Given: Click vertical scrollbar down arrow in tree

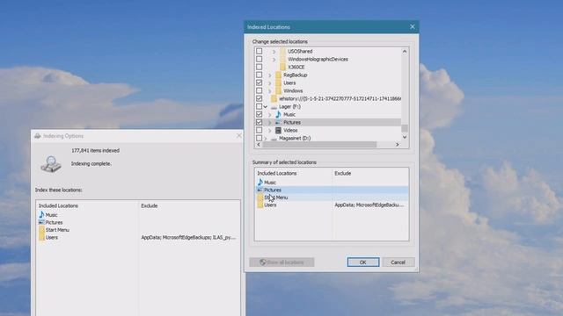Looking at the screenshot, I should click(405, 137).
